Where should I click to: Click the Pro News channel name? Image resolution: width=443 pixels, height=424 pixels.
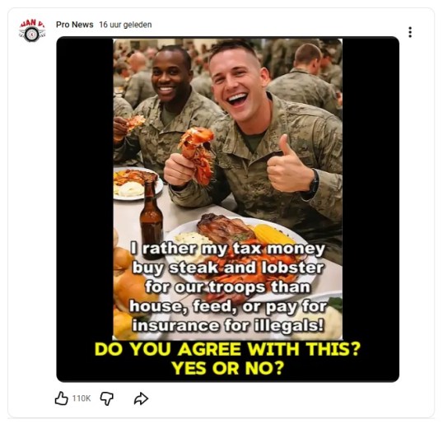[x=75, y=25]
